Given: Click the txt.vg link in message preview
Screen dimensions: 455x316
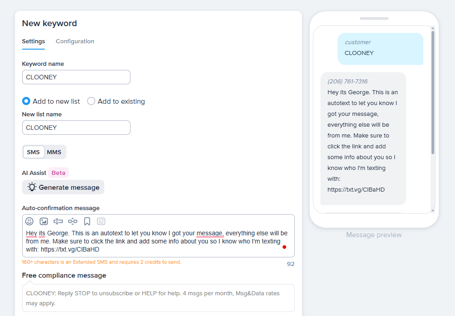Looking at the screenshot, I should point(356,190).
